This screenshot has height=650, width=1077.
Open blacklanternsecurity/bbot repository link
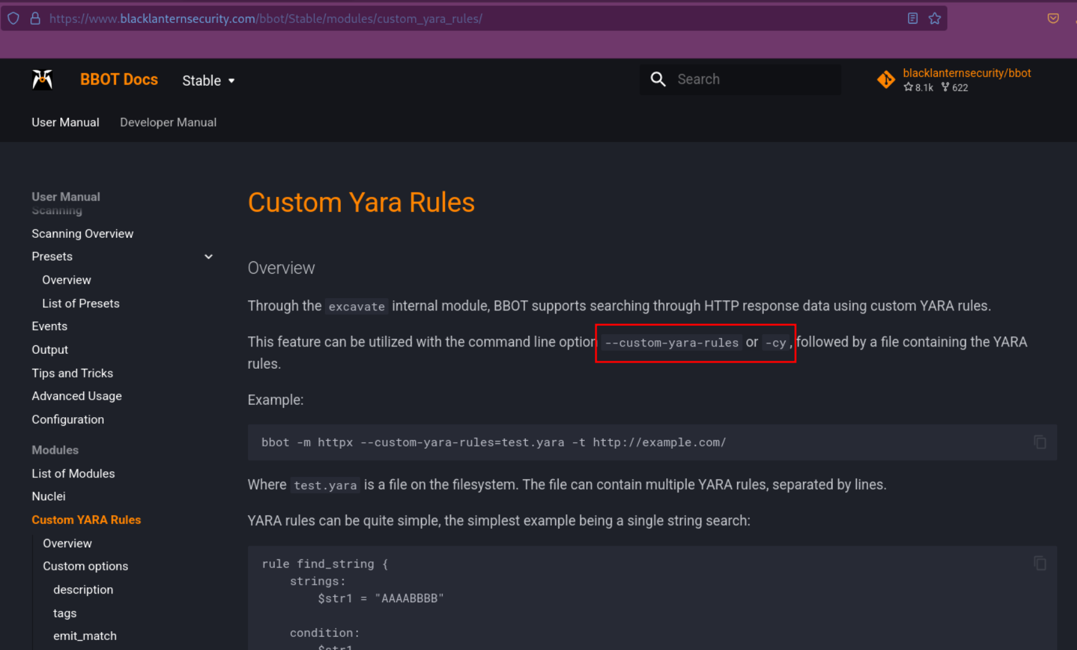pyautogui.click(x=966, y=73)
